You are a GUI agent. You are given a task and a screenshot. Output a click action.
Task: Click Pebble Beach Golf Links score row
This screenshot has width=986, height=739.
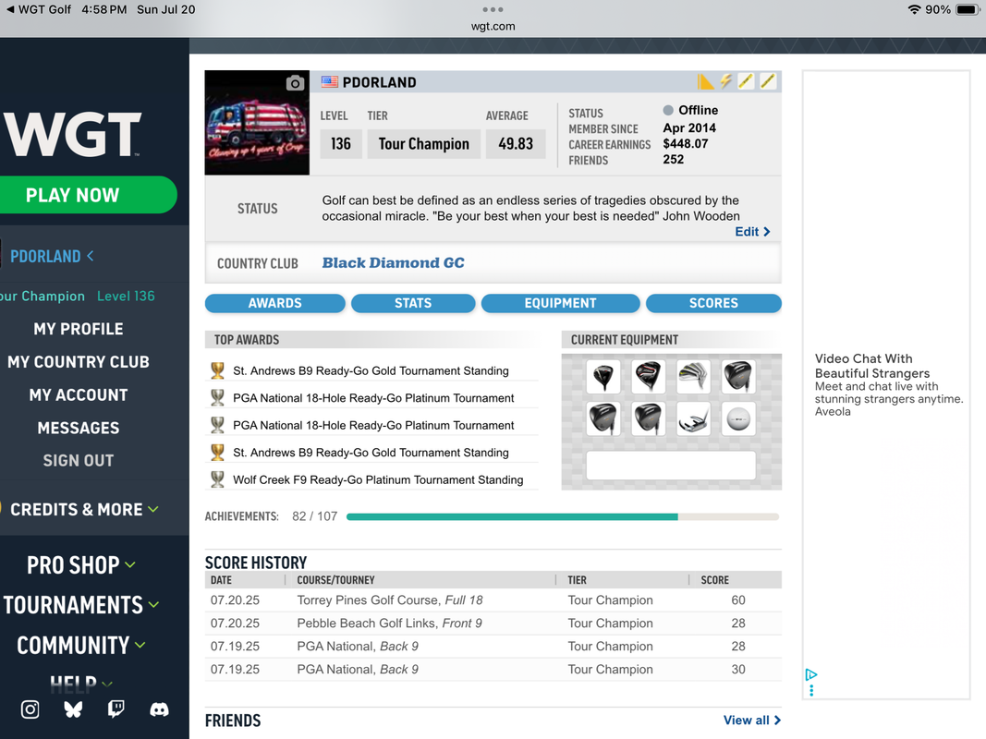coord(493,624)
